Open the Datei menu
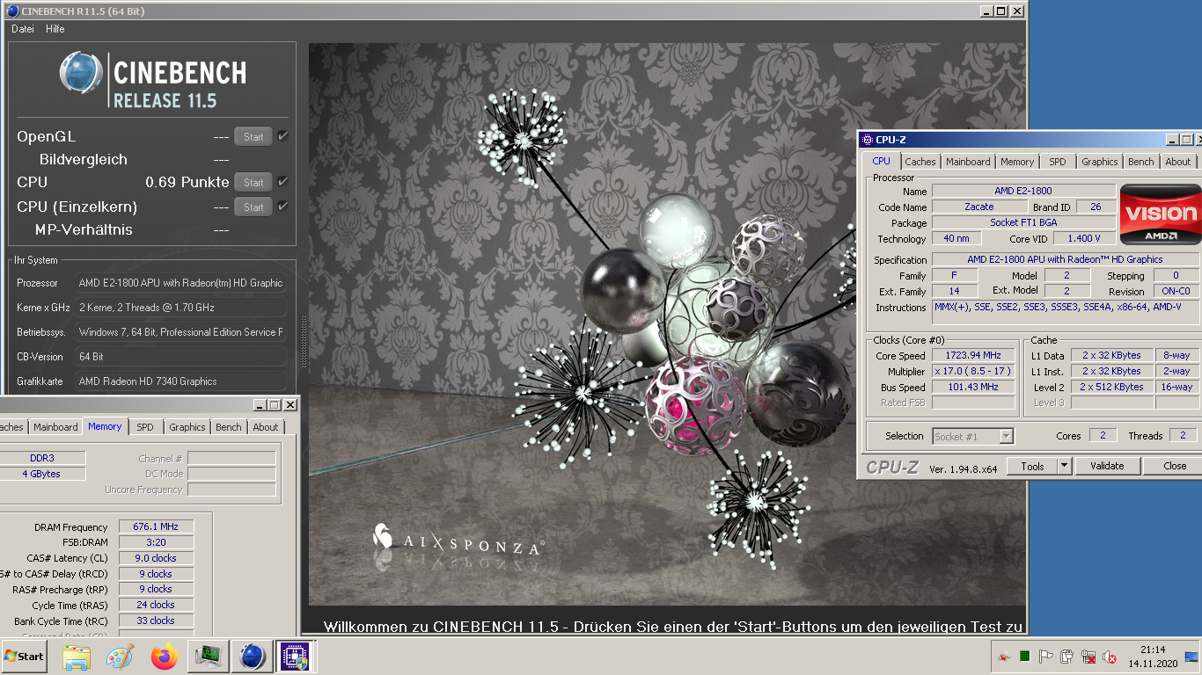The image size is (1202, 675). (23, 29)
